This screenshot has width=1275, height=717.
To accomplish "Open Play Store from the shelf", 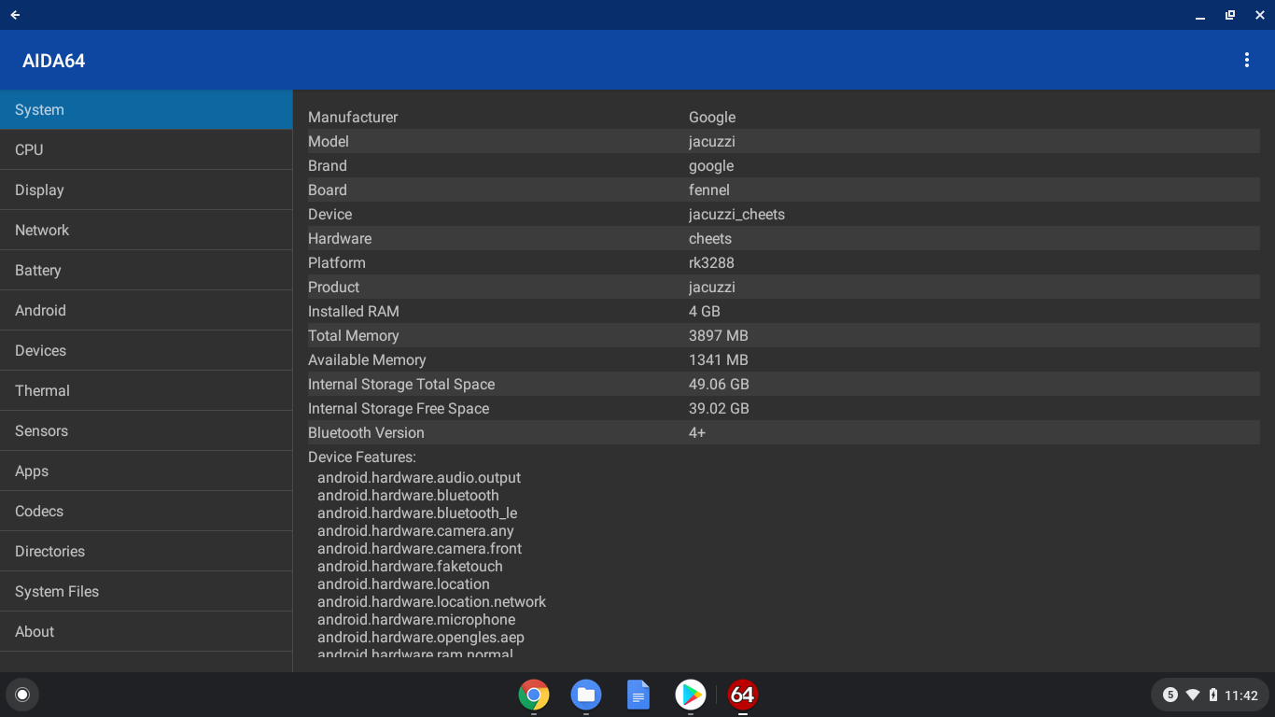I will click(x=691, y=695).
